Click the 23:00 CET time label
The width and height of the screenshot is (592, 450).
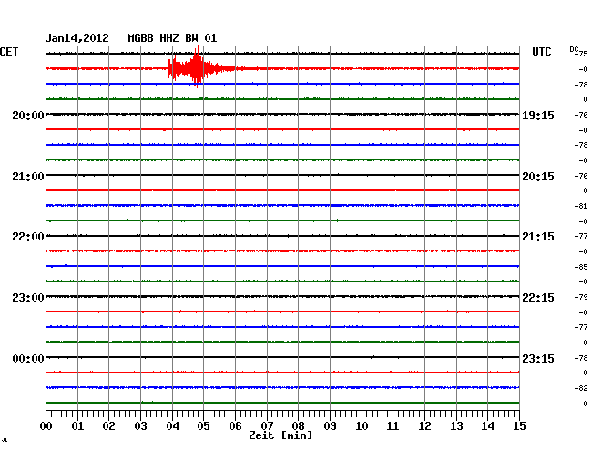coord(28,298)
